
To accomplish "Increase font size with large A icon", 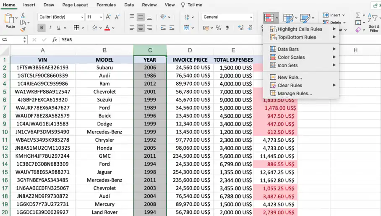I will pyautogui.click(x=108, y=17).
